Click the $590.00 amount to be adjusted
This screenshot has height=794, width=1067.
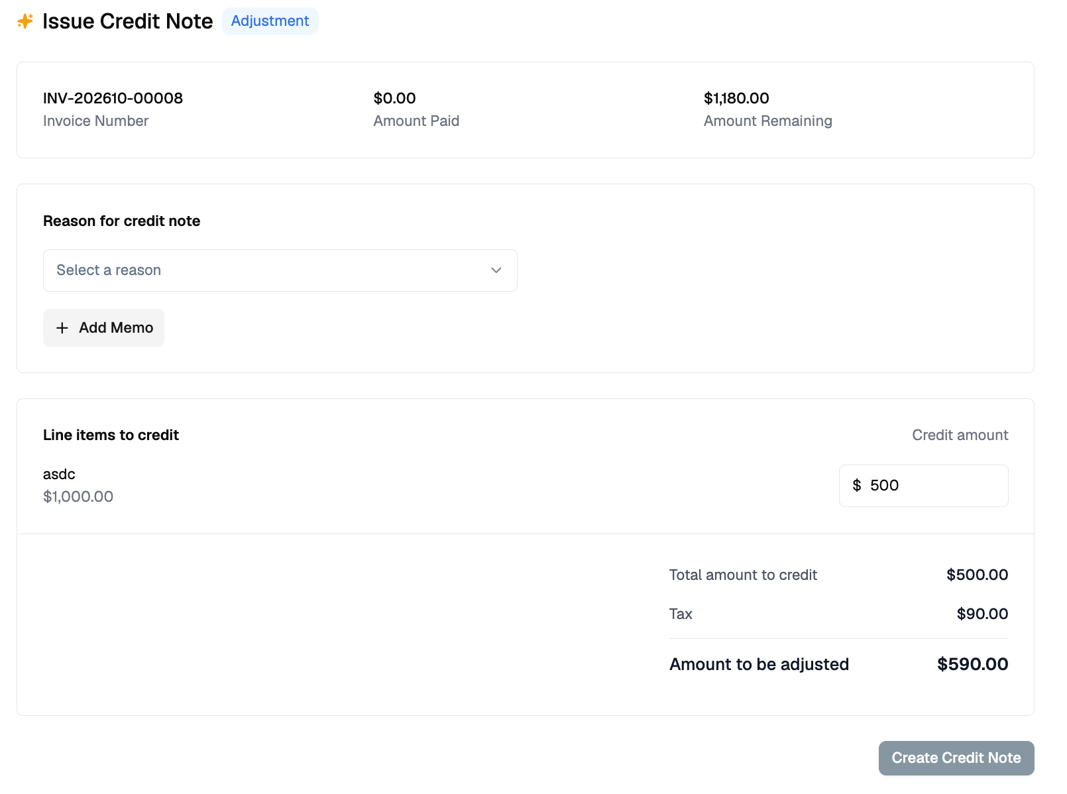pyautogui.click(x=972, y=664)
